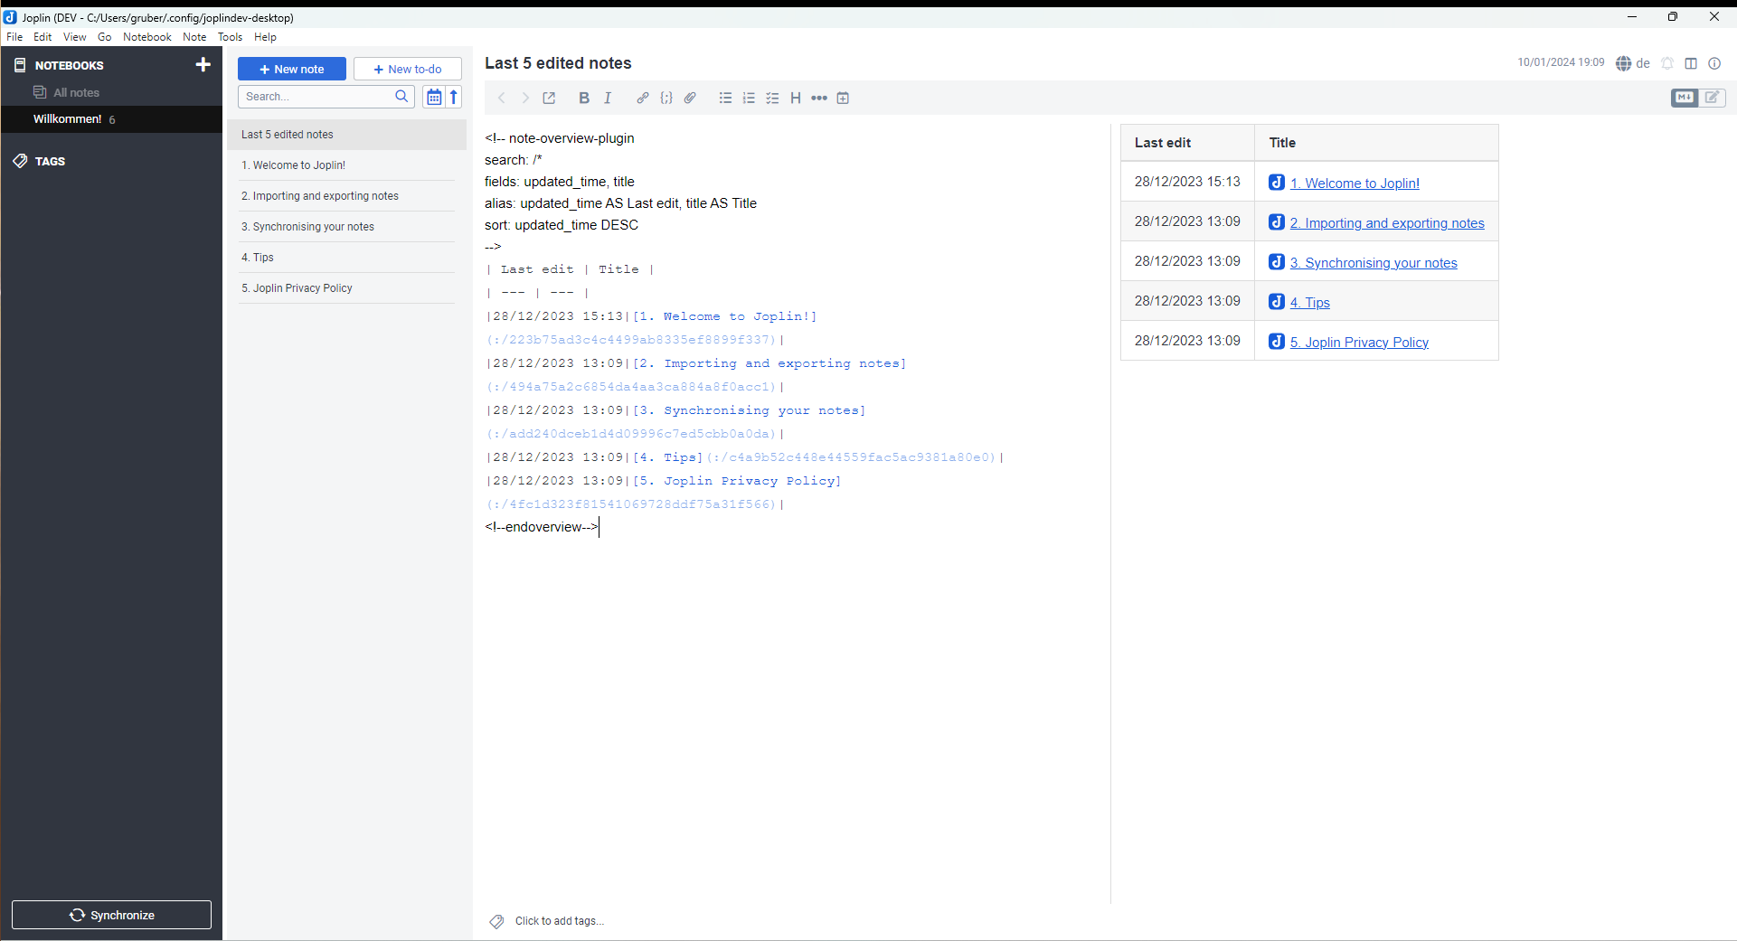Create a to-do with New to-do button
The height and width of the screenshot is (941, 1737).
point(408,69)
